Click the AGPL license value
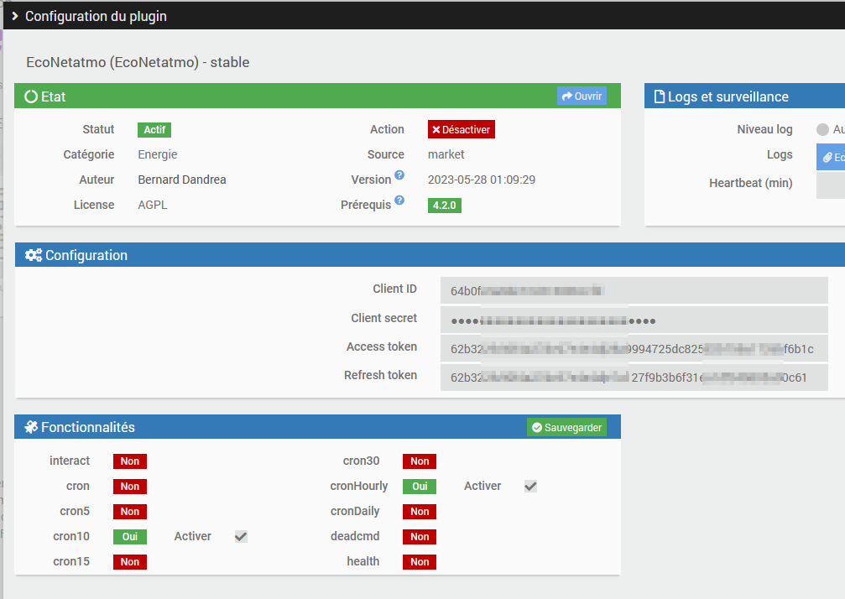 coord(153,206)
